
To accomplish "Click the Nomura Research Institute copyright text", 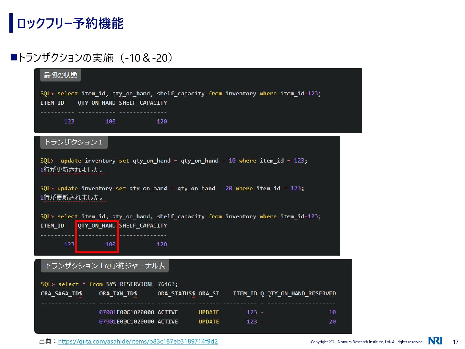I will tap(367, 342).
